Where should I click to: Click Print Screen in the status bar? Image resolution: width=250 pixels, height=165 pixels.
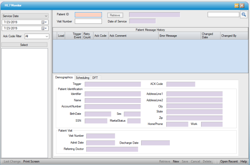[31, 161]
